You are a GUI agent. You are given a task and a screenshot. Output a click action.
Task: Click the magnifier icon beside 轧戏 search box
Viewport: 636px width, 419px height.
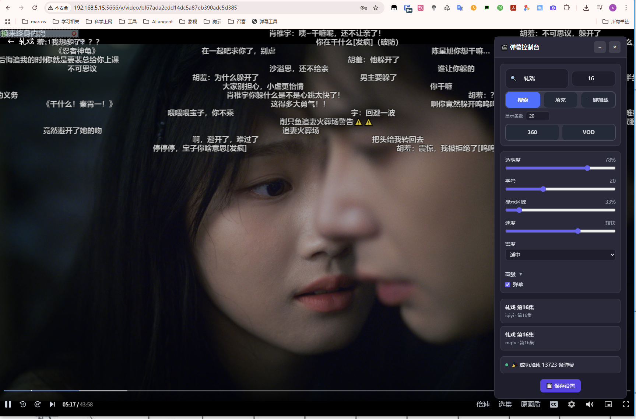click(513, 78)
